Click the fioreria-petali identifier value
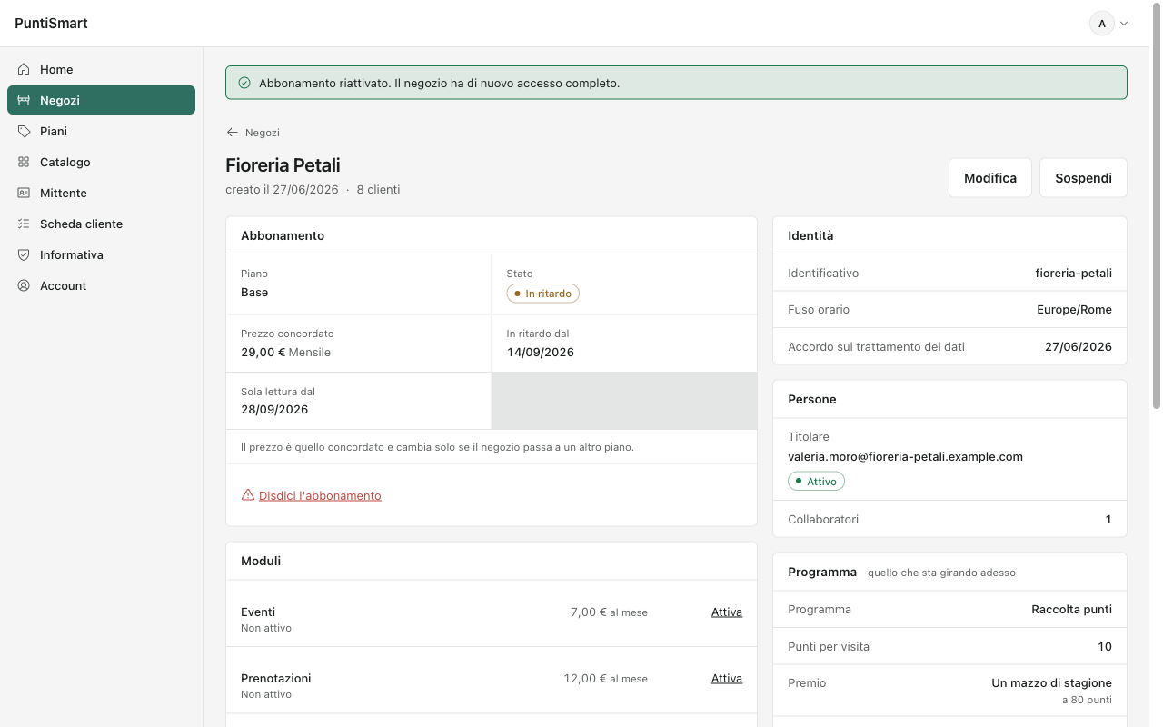Viewport: 1163px width, 727px height. [1074, 274]
